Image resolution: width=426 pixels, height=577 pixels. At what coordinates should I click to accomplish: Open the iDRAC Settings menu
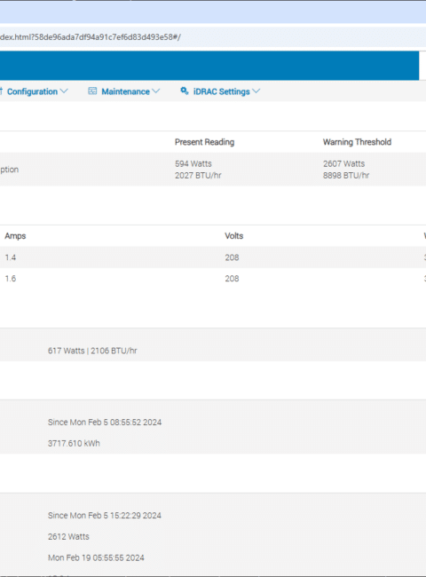(220, 91)
